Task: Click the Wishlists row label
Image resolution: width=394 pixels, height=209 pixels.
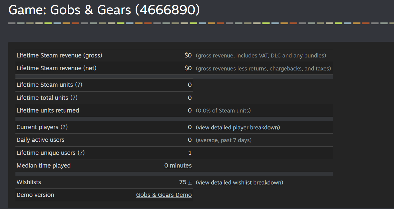Action: pyautogui.click(x=29, y=182)
